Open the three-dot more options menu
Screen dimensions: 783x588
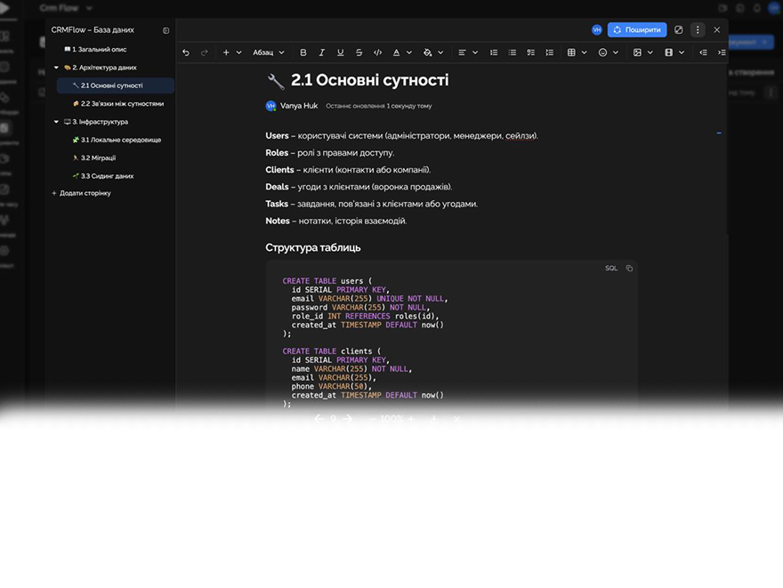tap(698, 29)
